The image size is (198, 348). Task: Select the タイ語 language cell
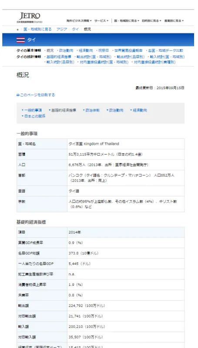click(x=126, y=191)
